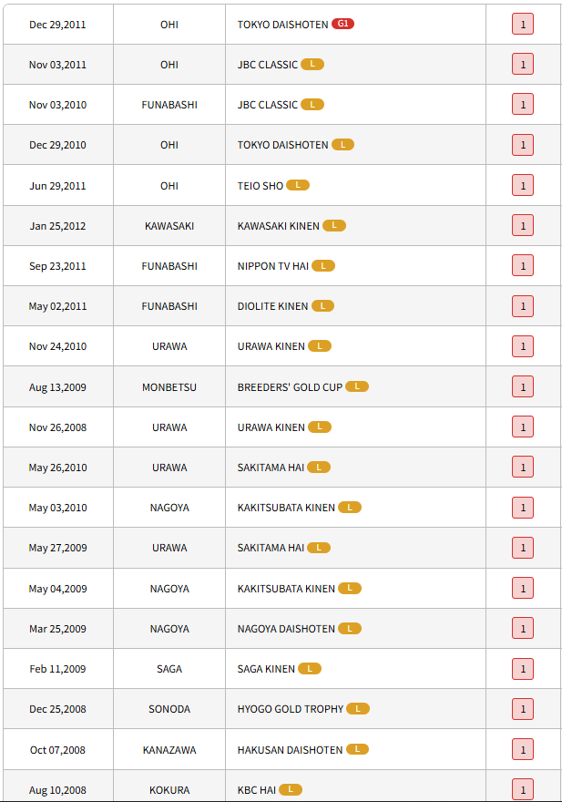Select the L badge beside Kawasaki Kinen
The image size is (562, 802).
(x=334, y=225)
